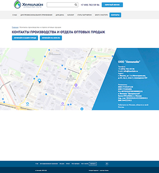Click the main blue location pin on the map
The width and height of the screenshot is (159, 173).
[x=39, y=80]
